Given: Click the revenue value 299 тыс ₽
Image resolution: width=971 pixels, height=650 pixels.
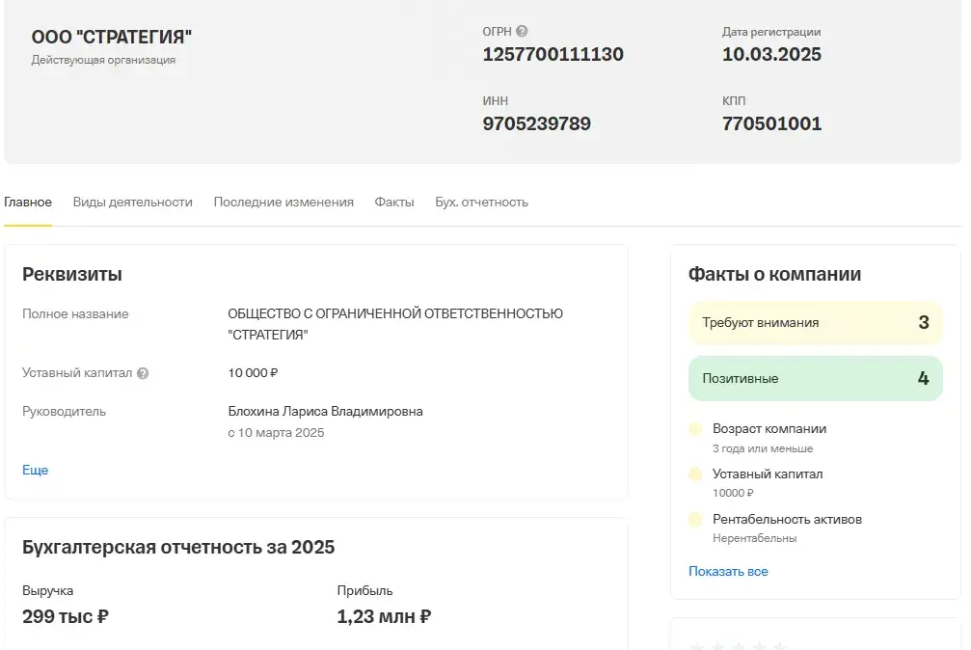Looking at the screenshot, I should (x=66, y=616).
